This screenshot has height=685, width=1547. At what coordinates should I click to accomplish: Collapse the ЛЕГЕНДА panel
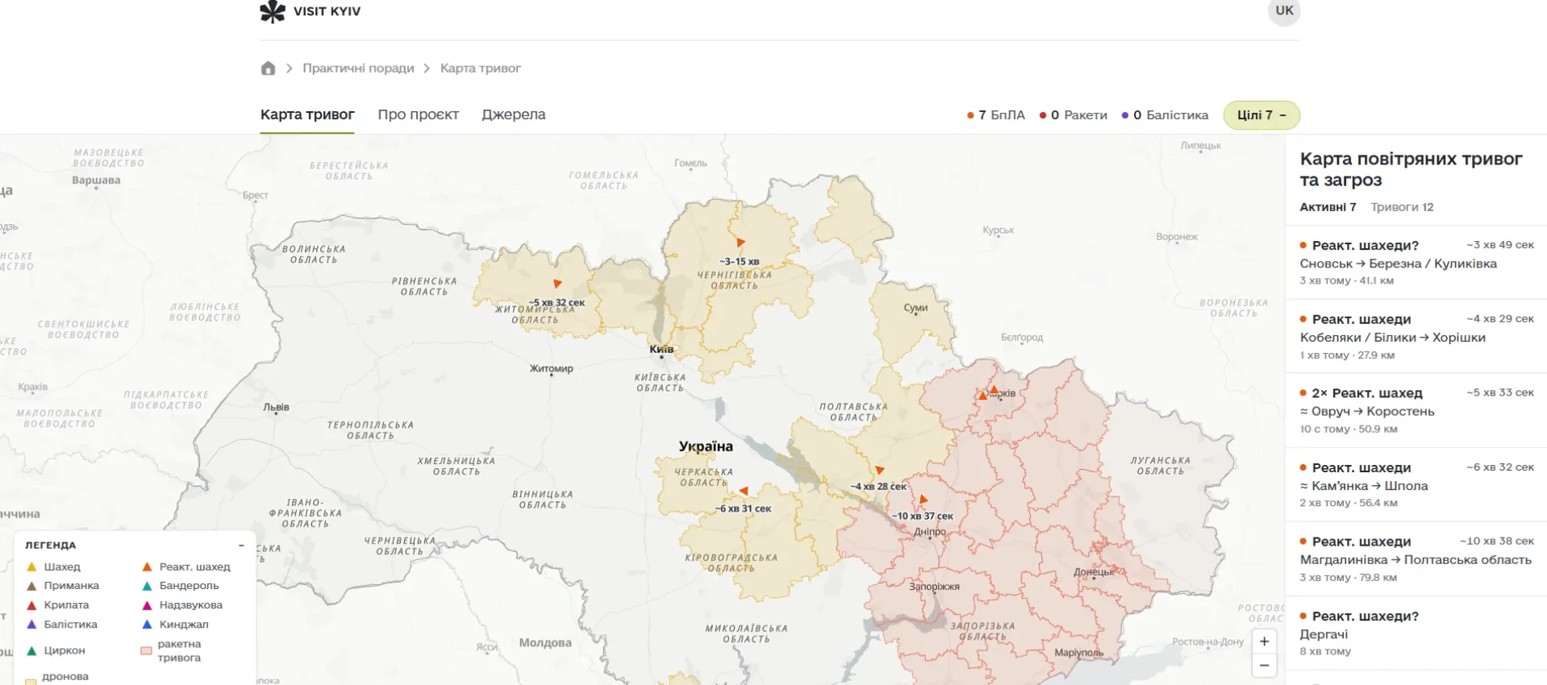click(241, 546)
